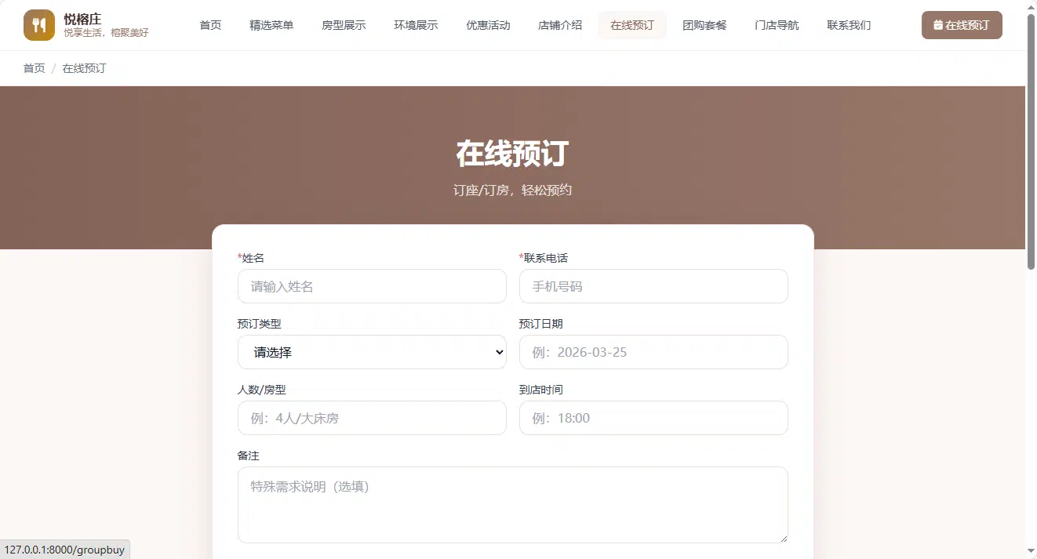Focus the 姓名 input field
Viewport: 1037px width, 559px height.
coord(372,286)
